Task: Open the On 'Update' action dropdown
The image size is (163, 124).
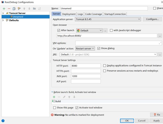Action: tap(85, 49)
